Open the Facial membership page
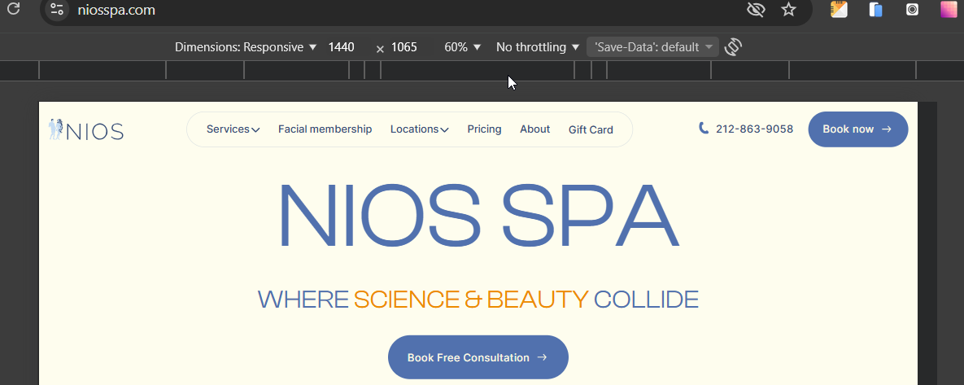 (x=325, y=129)
